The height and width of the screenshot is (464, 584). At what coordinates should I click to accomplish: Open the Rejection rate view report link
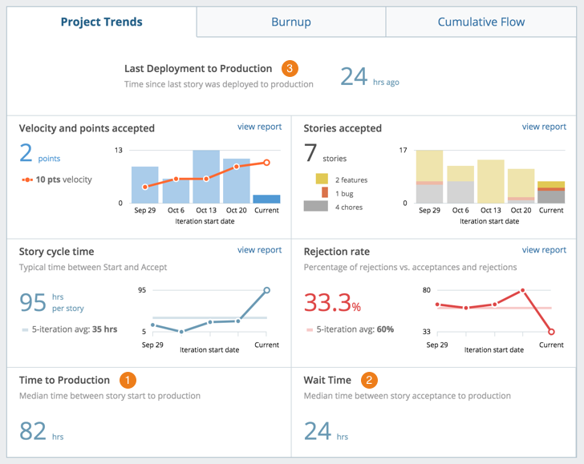544,250
